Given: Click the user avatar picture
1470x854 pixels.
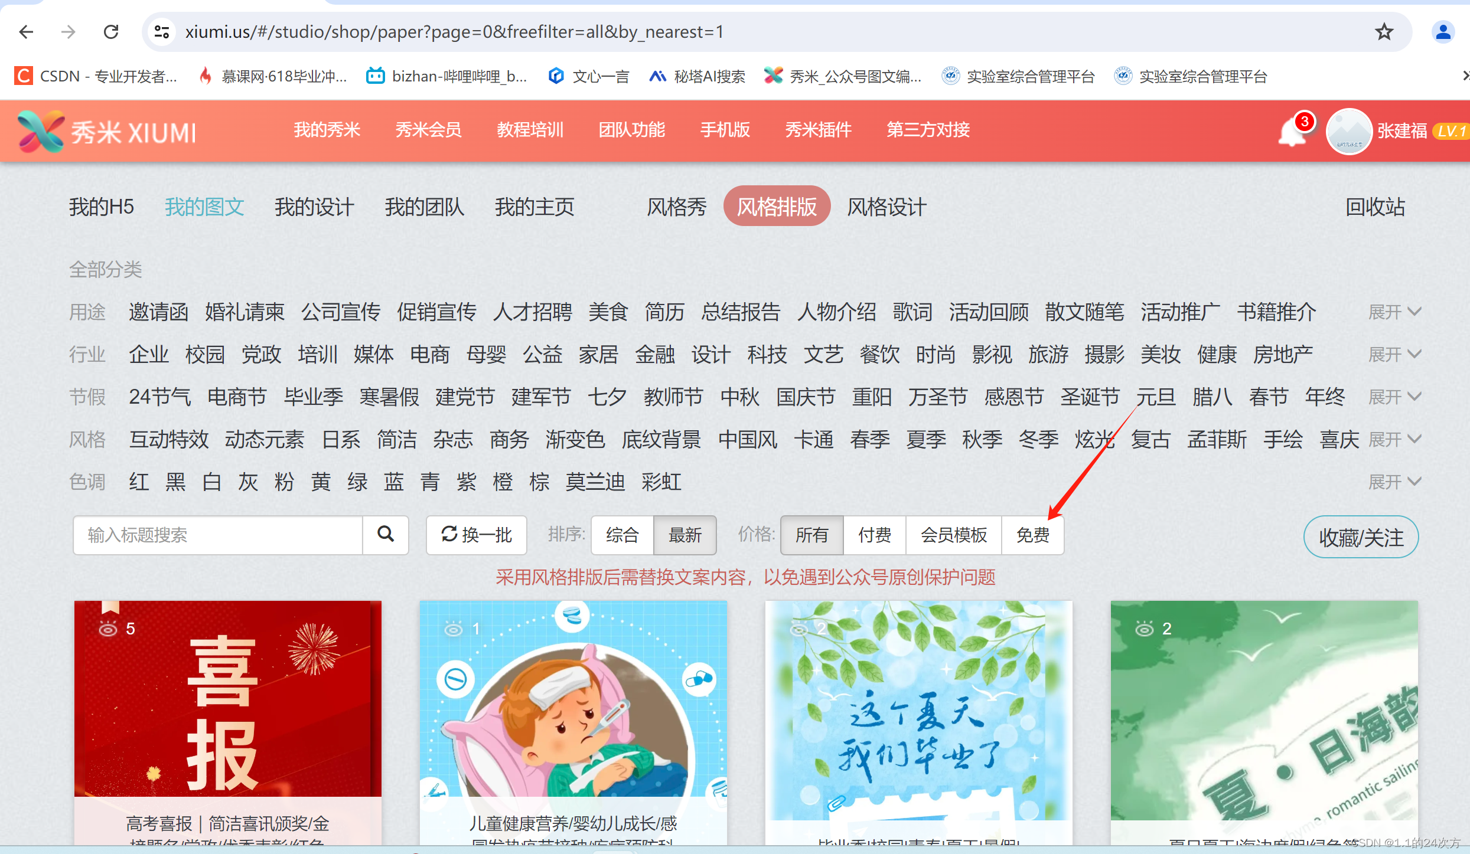Looking at the screenshot, I should [x=1349, y=132].
